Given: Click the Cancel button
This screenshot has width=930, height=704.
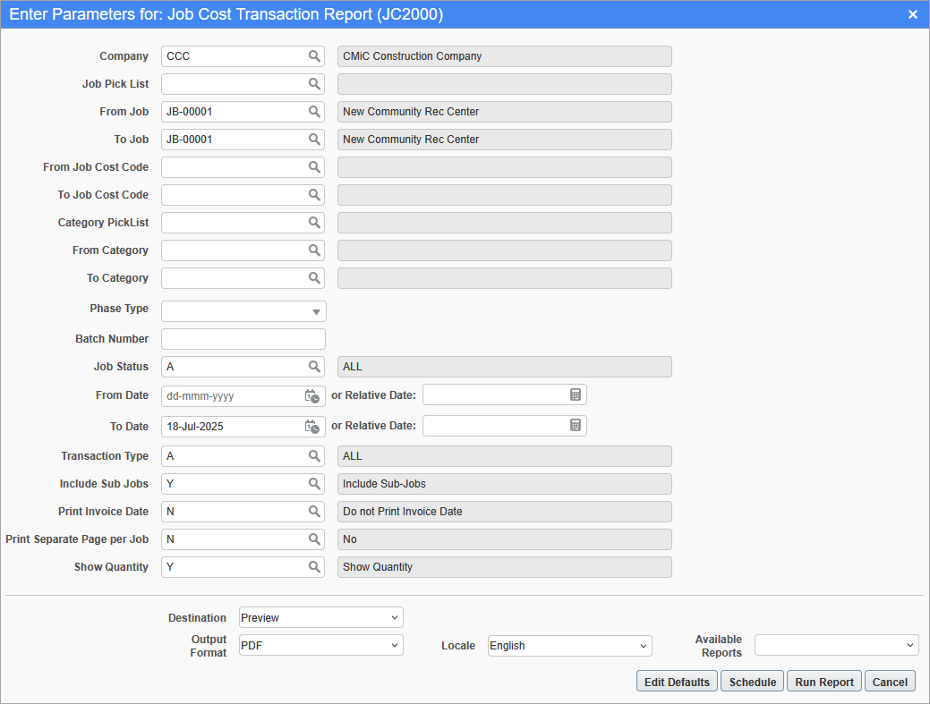Looking at the screenshot, I should point(890,682).
